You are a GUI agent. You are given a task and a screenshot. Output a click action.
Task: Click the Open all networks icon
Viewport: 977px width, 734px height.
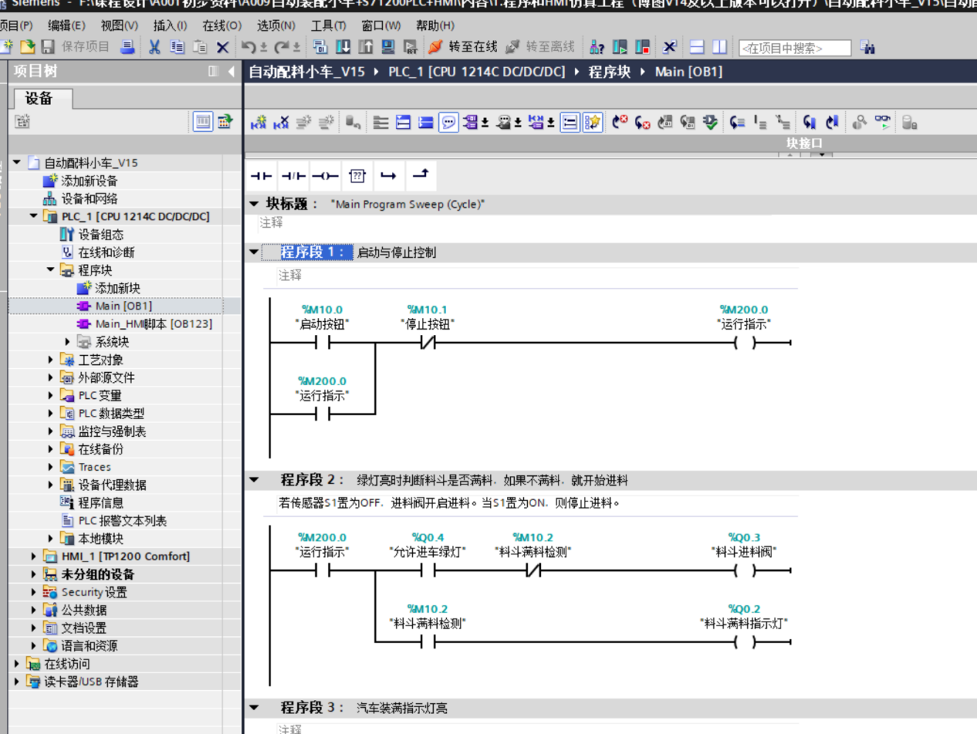(x=403, y=122)
